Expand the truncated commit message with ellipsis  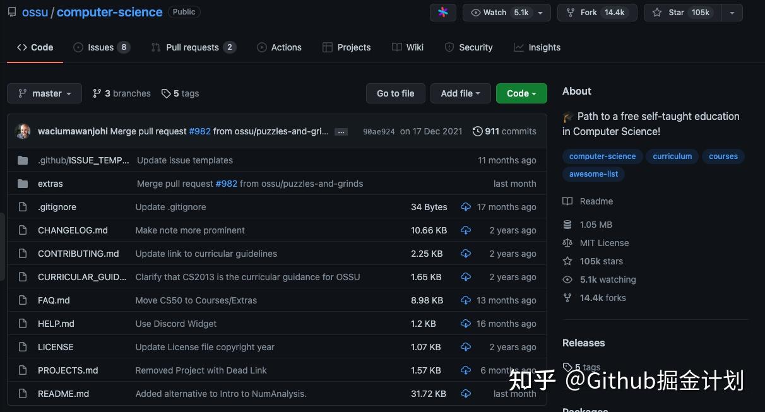pos(341,131)
